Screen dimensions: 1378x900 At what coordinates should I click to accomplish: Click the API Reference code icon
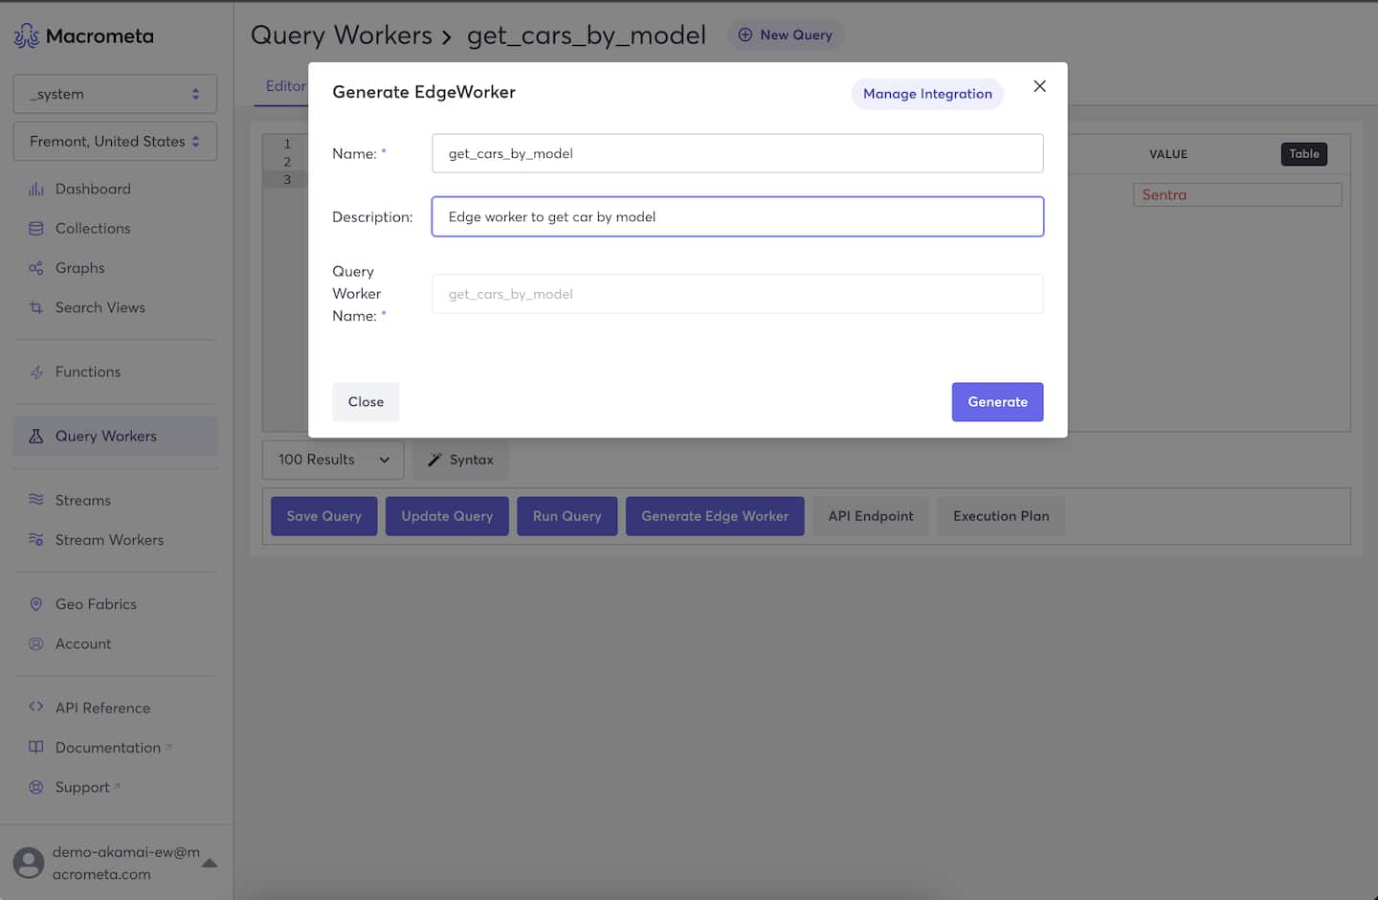click(36, 708)
